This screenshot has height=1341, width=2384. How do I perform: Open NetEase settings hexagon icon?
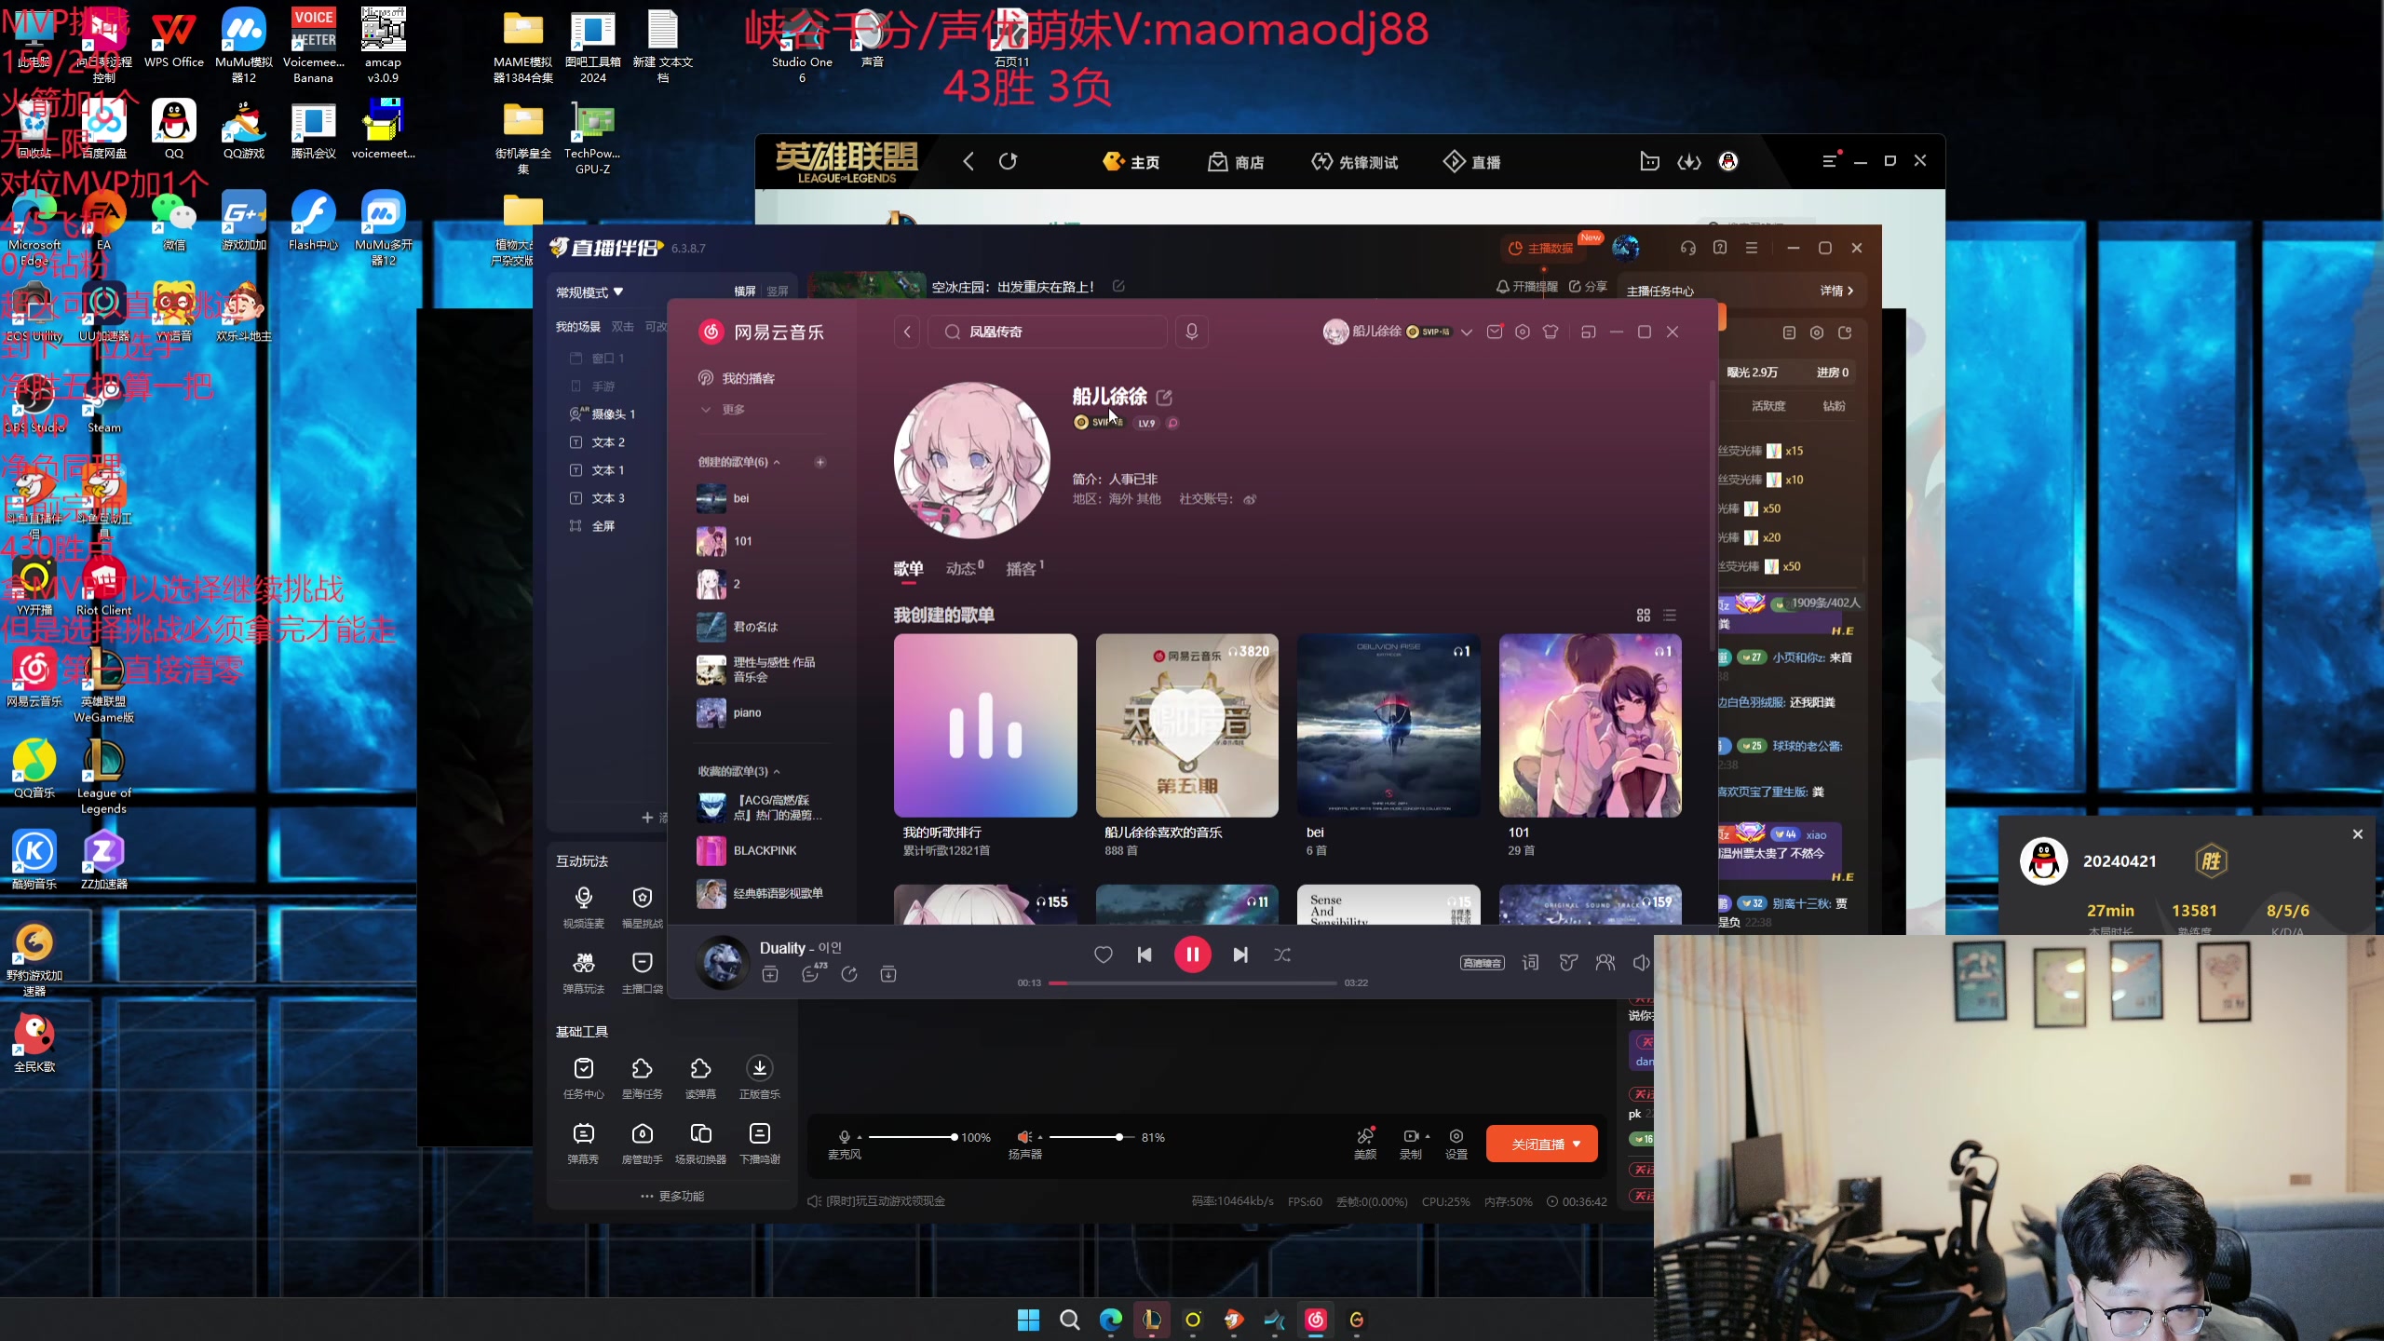[1523, 332]
